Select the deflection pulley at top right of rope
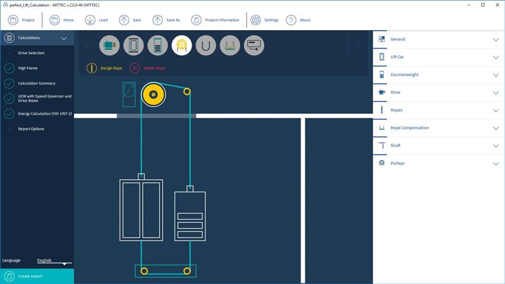The width and height of the screenshot is (505, 284). pyautogui.click(x=187, y=91)
